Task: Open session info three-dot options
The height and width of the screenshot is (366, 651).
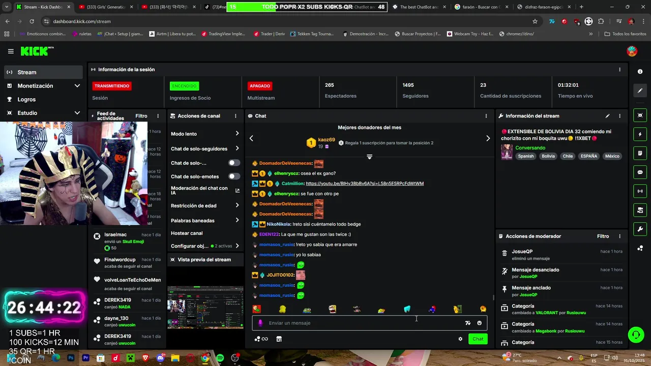Action: (619, 70)
